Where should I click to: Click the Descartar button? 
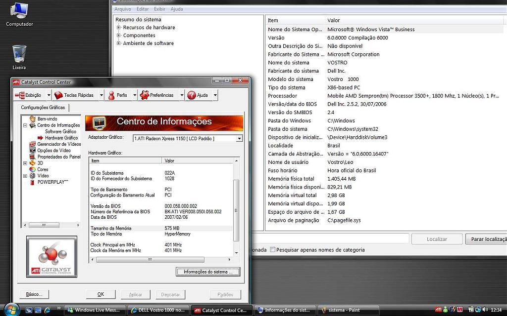point(170,294)
